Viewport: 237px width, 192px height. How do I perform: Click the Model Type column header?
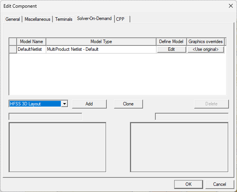click(101, 42)
